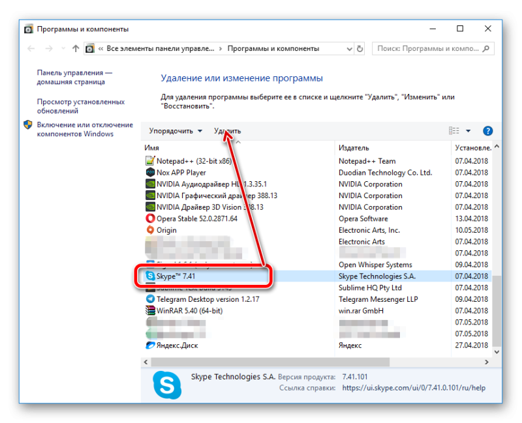Open Включение или отключение компонентов Windows
The height and width of the screenshot is (423, 522).
pyautogui.click(x=85, y=129)
